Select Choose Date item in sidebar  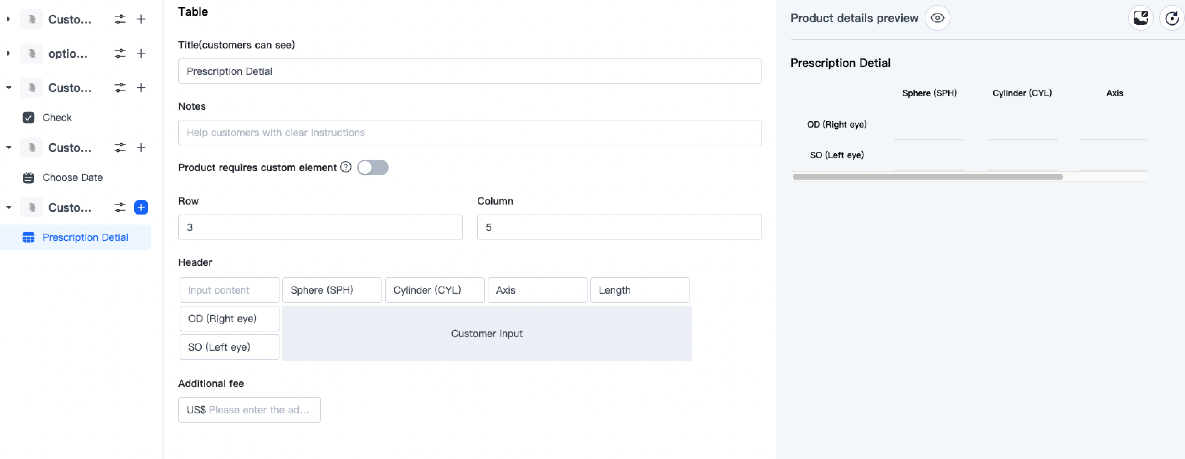coord(72,177)
